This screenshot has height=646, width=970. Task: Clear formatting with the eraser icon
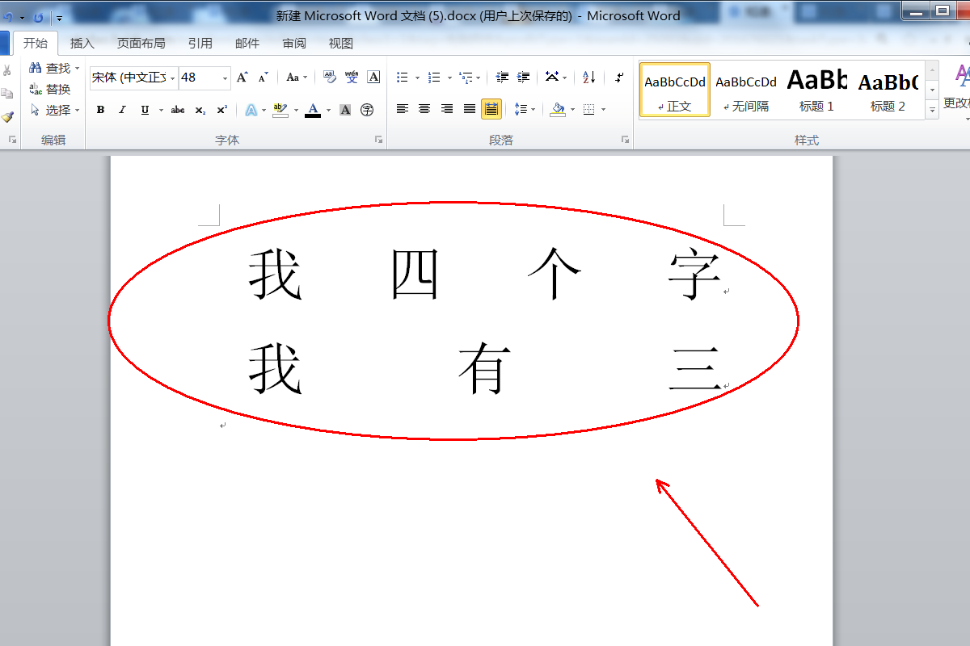[x=329, y=78]
